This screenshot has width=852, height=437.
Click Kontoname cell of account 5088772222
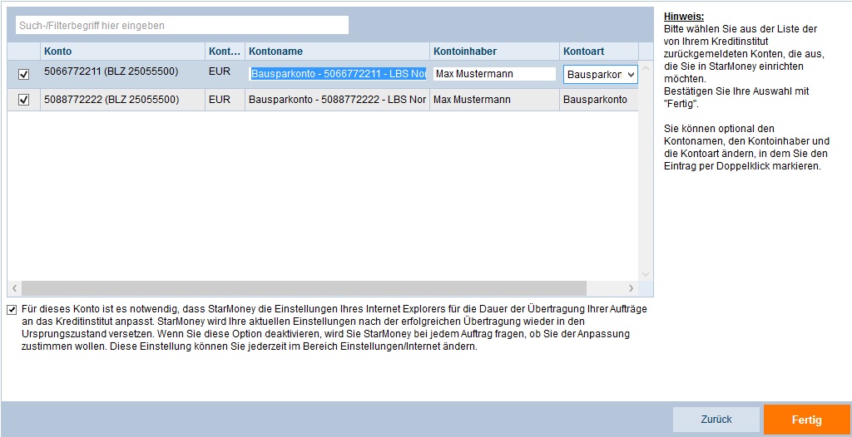point(338,100)
